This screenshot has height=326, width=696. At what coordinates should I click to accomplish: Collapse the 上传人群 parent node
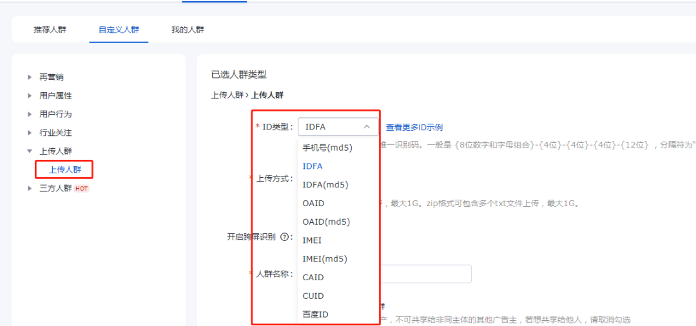(30, 151)
